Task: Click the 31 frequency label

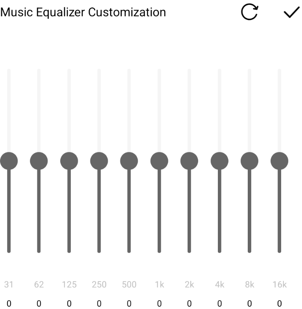Action: pyautogui.click(x=9, y=285)
